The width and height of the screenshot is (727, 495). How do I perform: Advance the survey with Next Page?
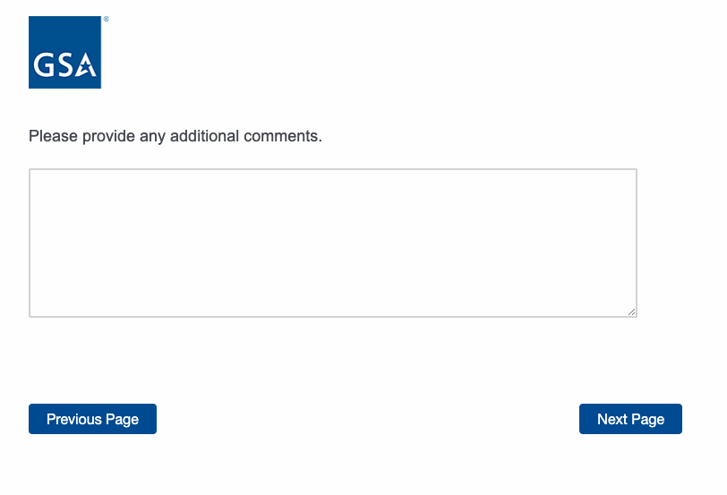pos(630,419)
